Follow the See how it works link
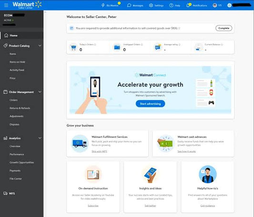Image resolution: width=254 pixels, height=217 pixels. 186,151
